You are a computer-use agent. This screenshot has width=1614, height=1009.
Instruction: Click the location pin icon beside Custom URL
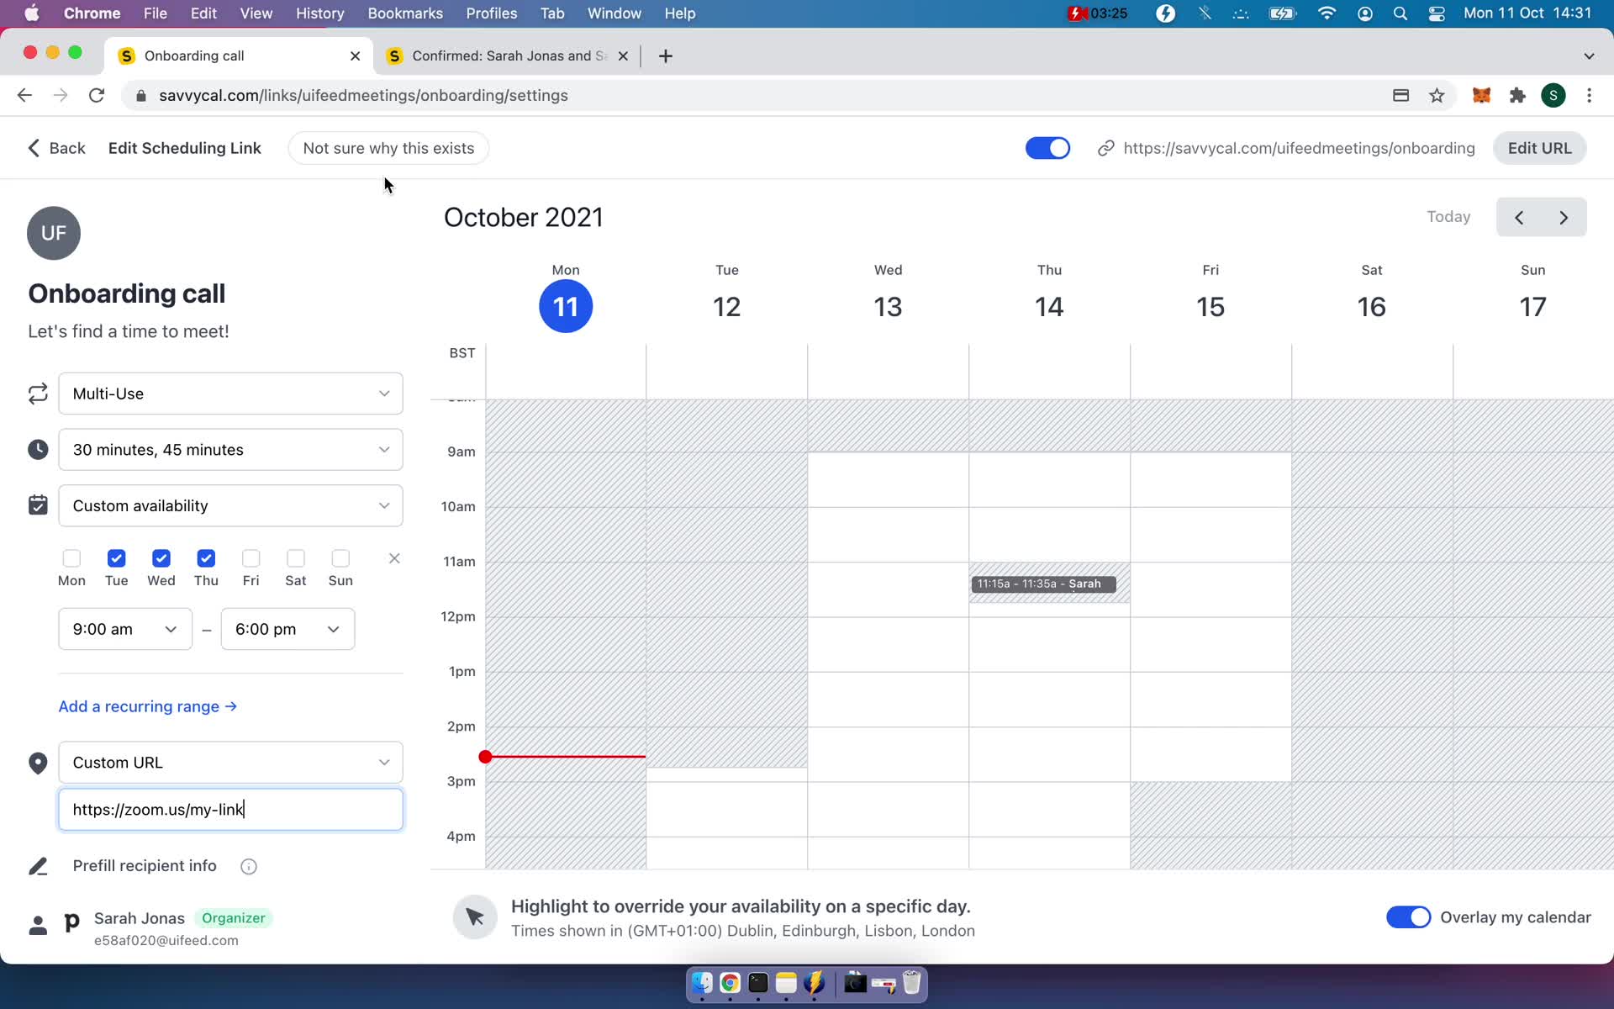pos(37,762)
